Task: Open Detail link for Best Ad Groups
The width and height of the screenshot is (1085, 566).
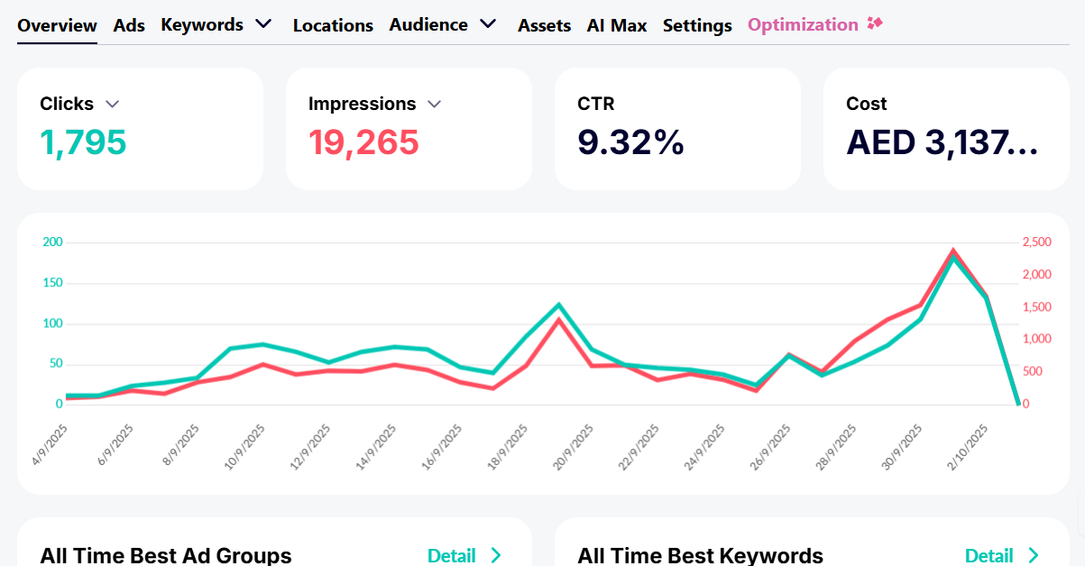Action: 451,555
